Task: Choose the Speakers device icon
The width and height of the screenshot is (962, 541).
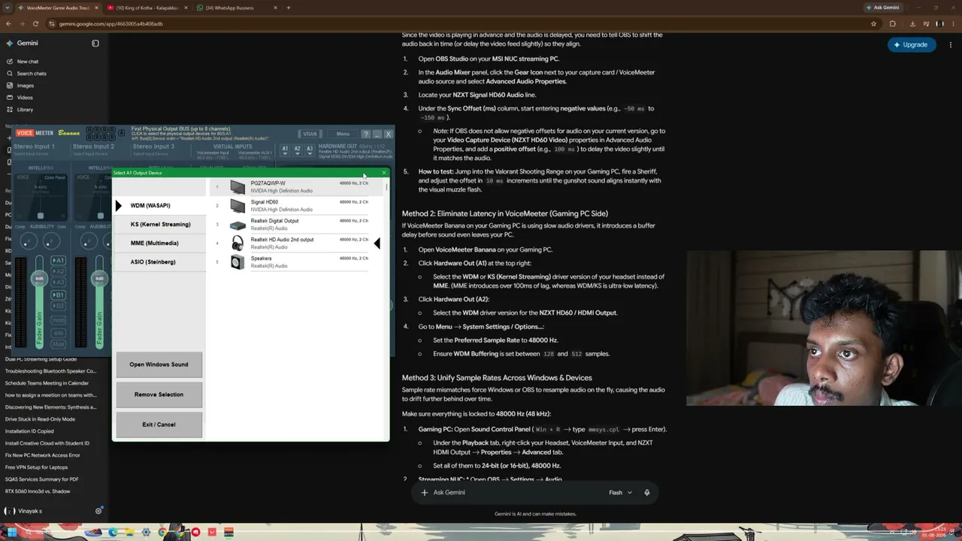Action: tap(237, 262)
